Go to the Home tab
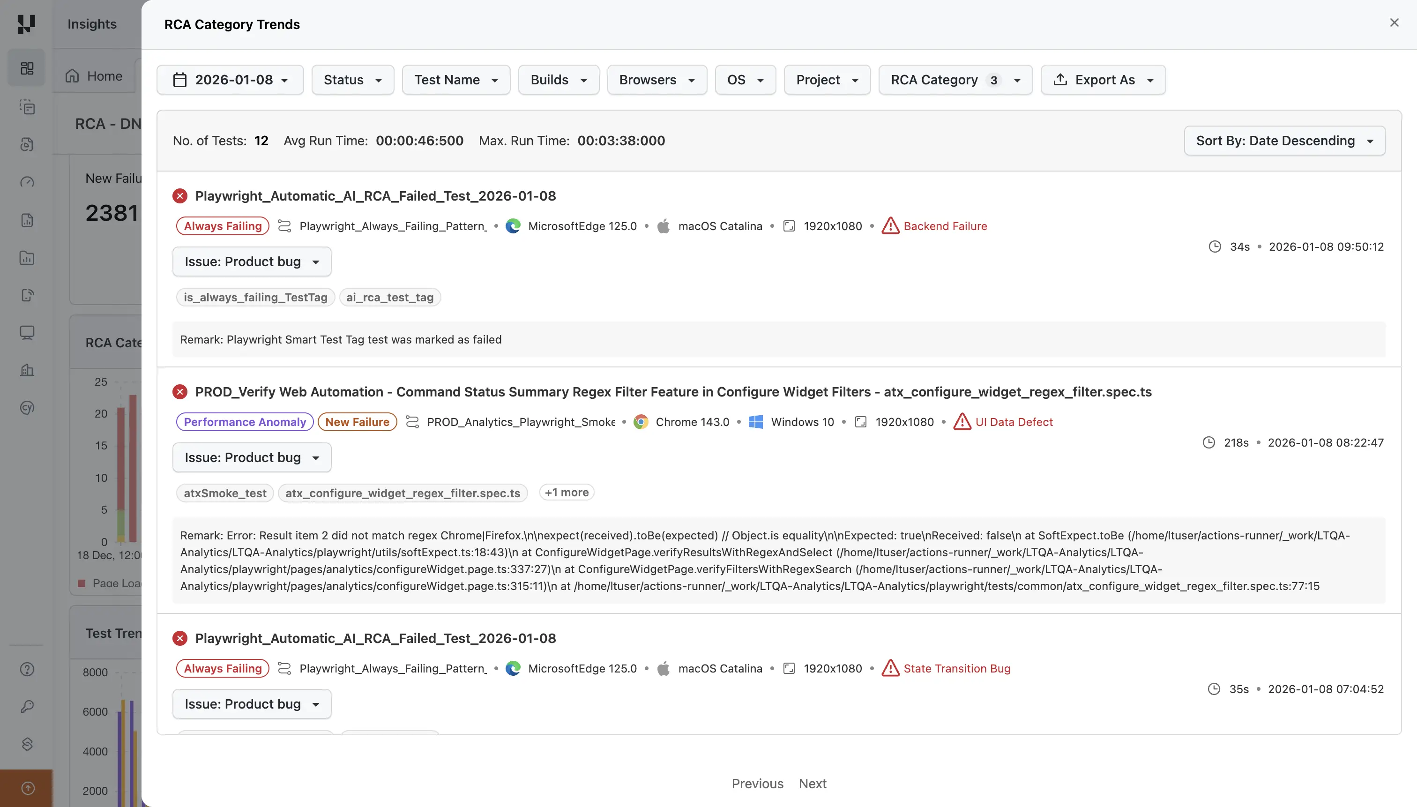 point(94,76)
